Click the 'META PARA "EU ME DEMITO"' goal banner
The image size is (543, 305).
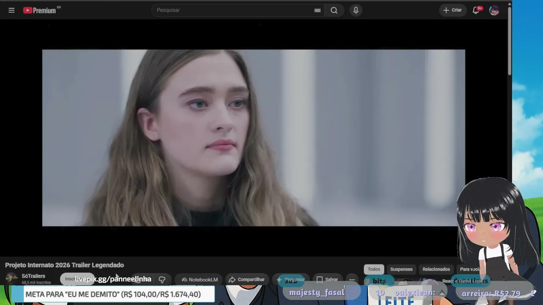pos(113,294)
